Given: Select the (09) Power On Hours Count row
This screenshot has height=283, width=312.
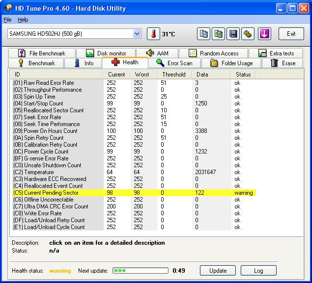Looking at the screenshot, I should click(x=135, y=131).
